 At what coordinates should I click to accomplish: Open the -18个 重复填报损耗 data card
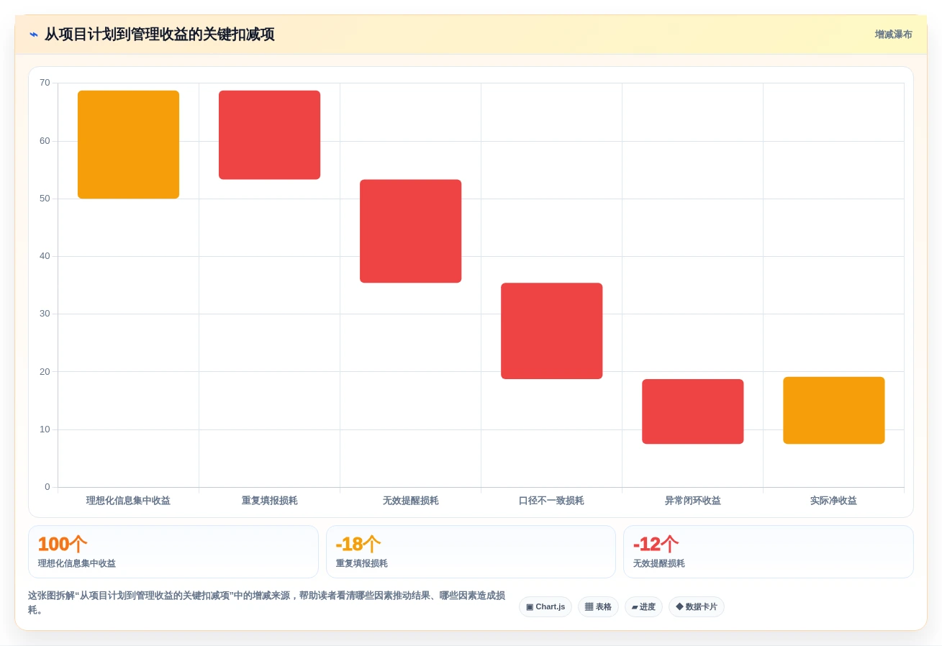coord(471,552)
